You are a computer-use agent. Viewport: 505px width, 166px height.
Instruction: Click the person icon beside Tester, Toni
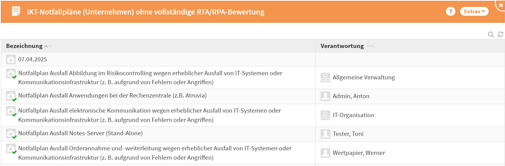click(x=325, y=134)
